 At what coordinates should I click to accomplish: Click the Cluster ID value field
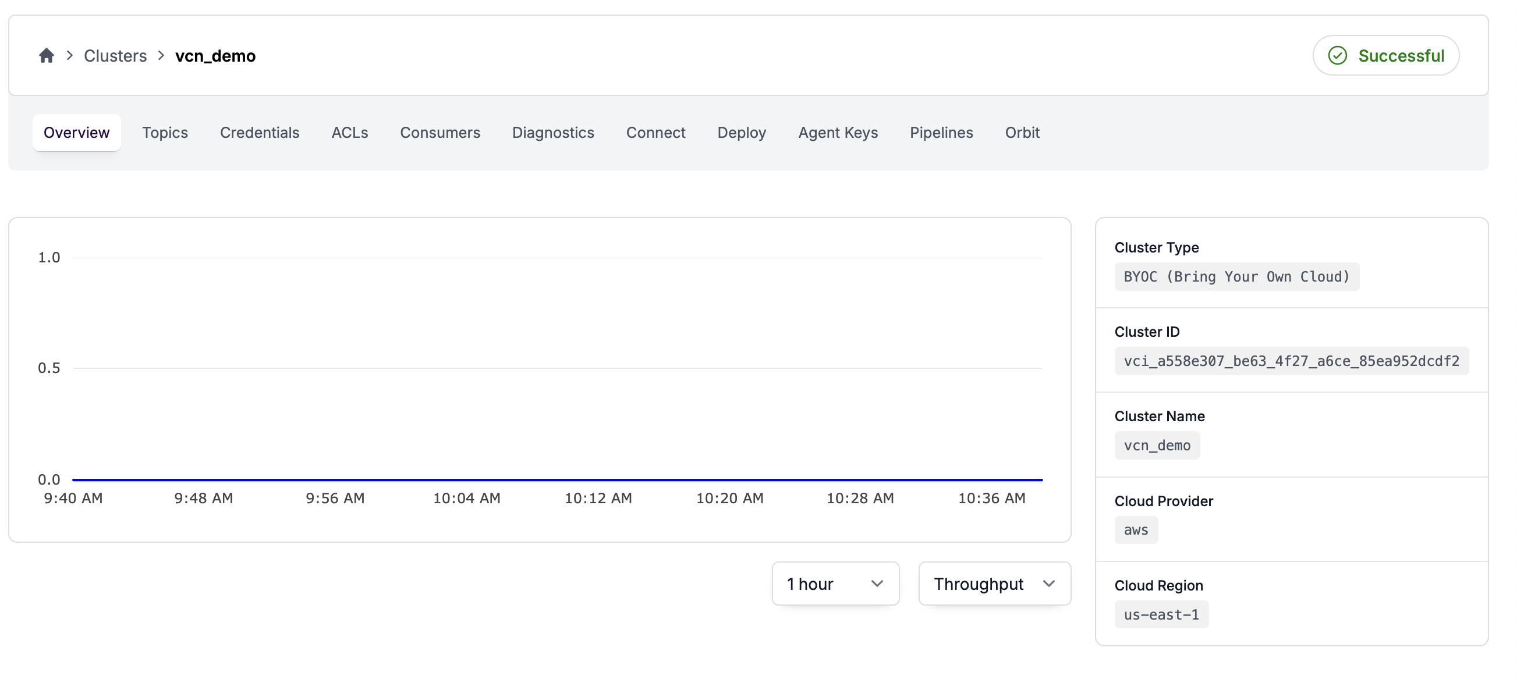point(1291,361)
